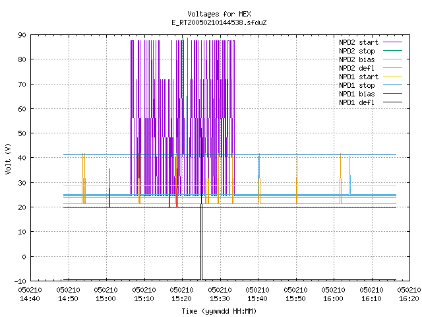Click the 15:10 time tick label
Viewport: 422px width, 317px height.
point(144,299)
